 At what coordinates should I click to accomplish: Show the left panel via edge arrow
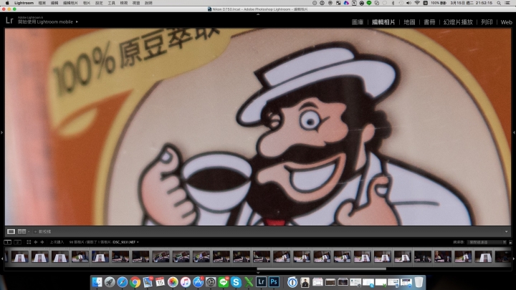click(x=1, y=132)
